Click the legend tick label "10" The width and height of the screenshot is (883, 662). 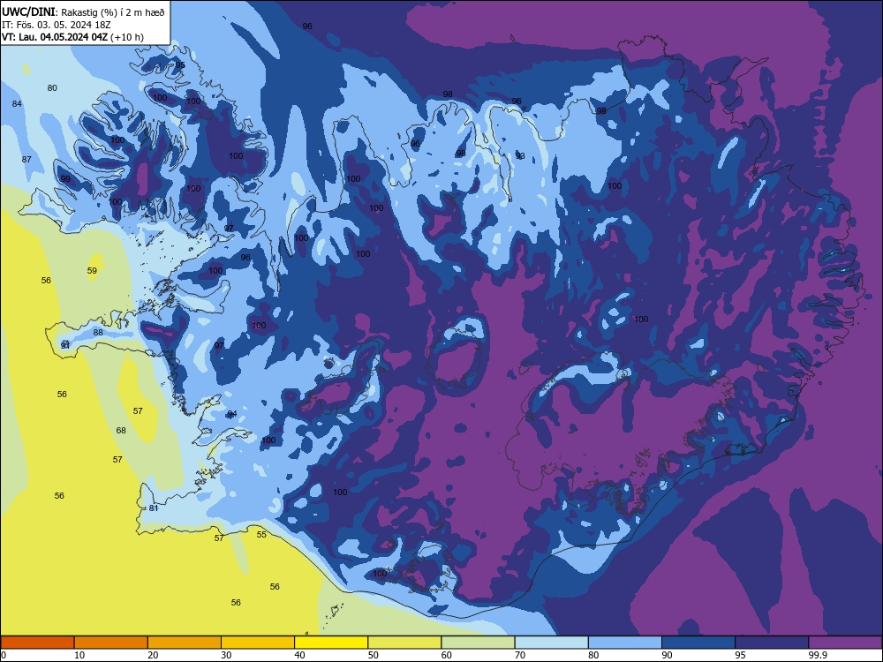pos(79,655)
